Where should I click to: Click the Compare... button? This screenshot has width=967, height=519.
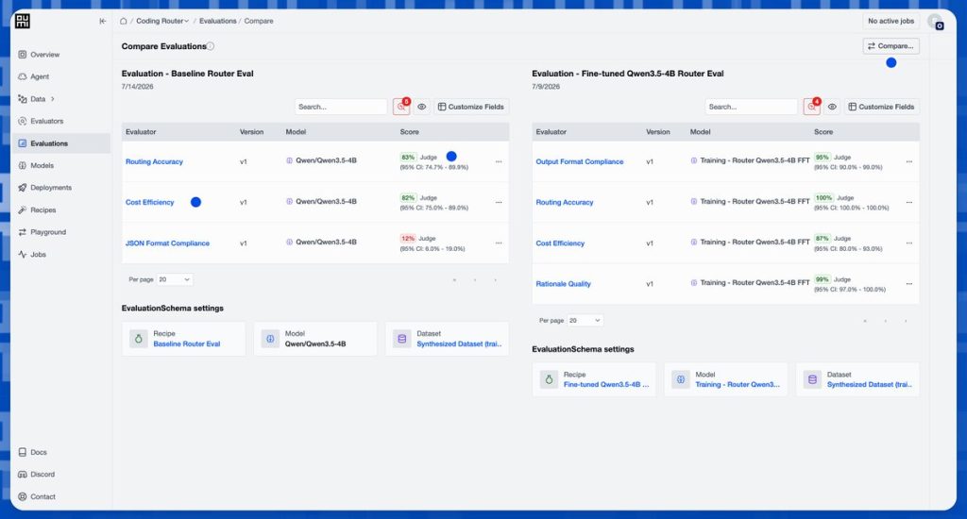[x=891, y=46]
